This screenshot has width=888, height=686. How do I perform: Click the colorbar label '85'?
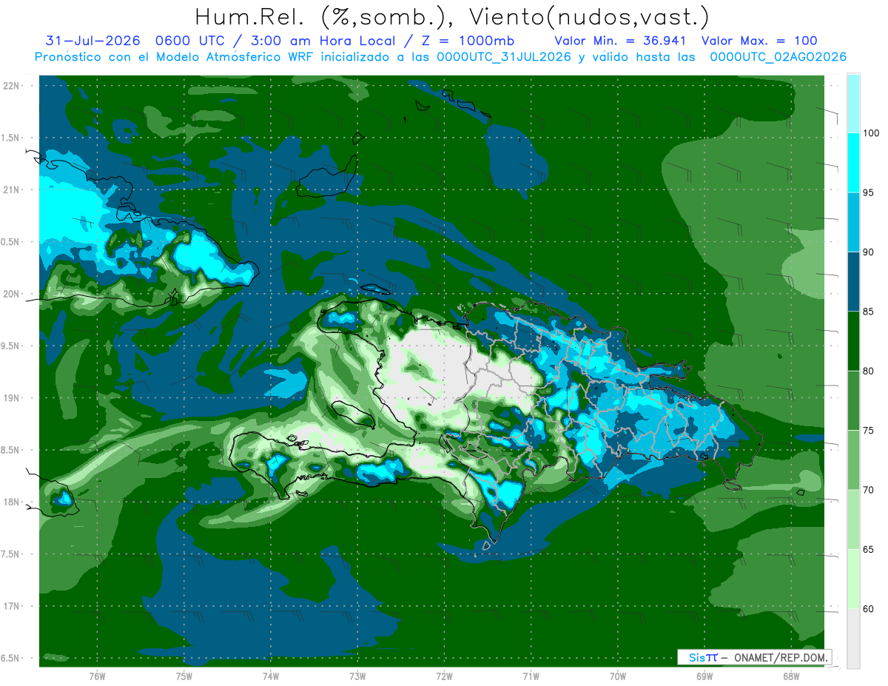869,312
